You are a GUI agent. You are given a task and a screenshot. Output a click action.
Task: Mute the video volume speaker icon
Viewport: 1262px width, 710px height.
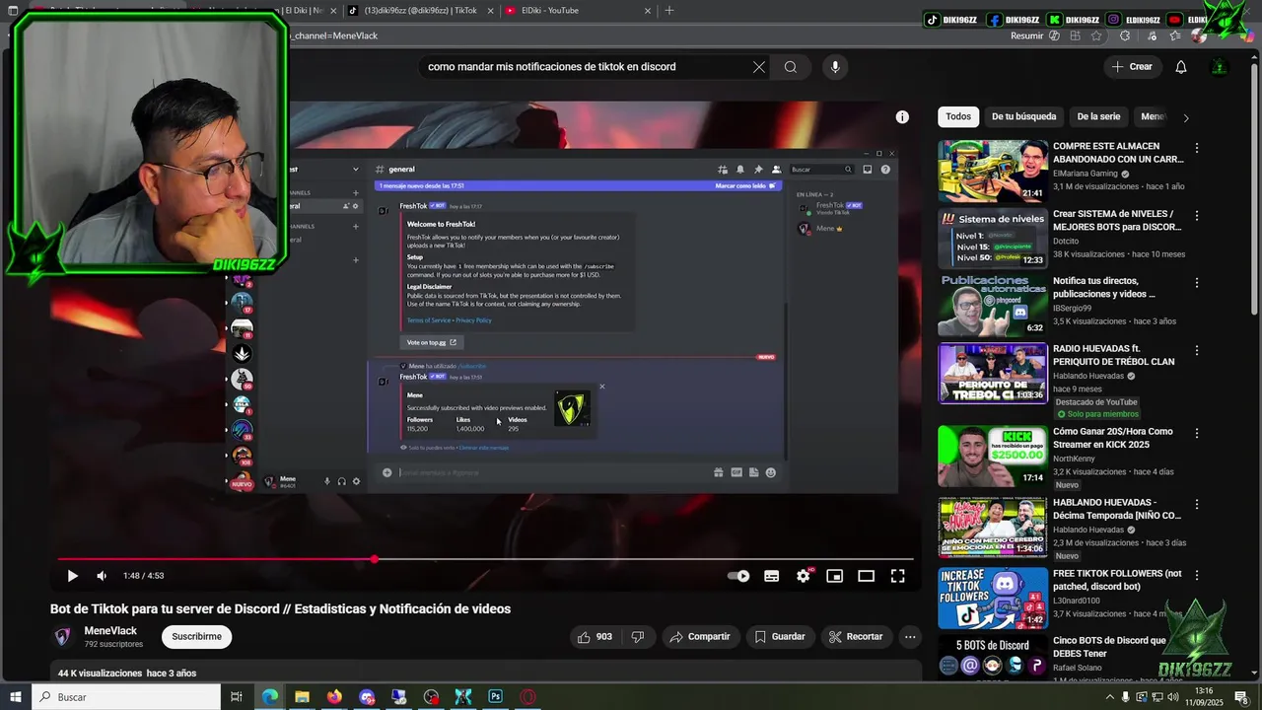(102, 576)
